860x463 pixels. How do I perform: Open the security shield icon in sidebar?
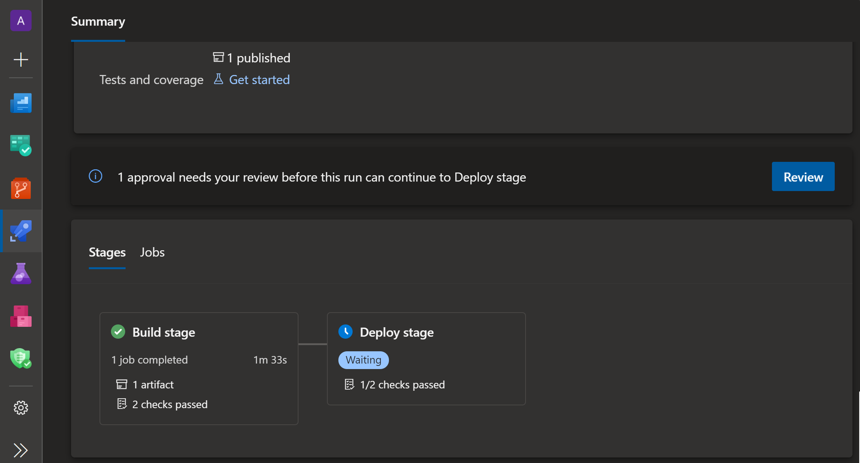coord(21,358)
